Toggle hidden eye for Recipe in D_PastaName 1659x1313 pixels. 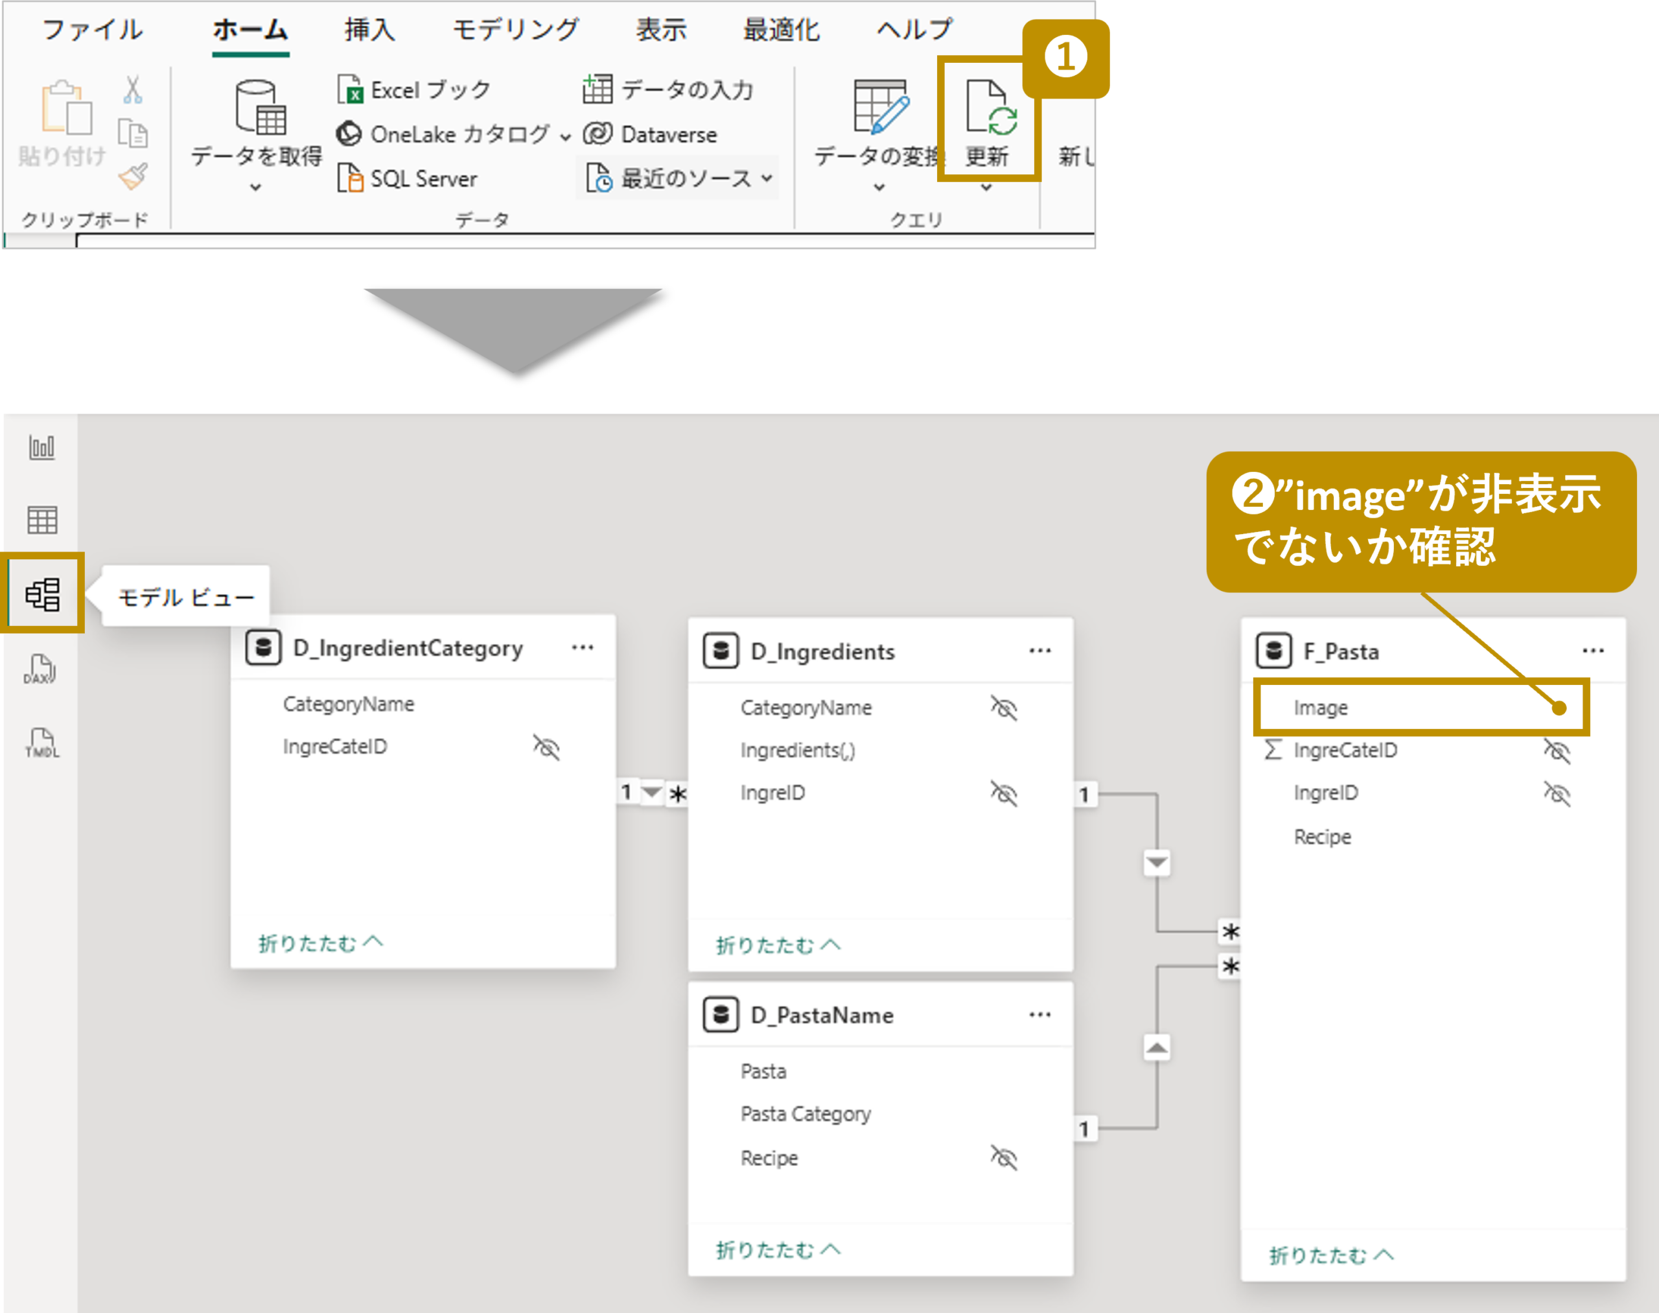coord(1003,1157)
